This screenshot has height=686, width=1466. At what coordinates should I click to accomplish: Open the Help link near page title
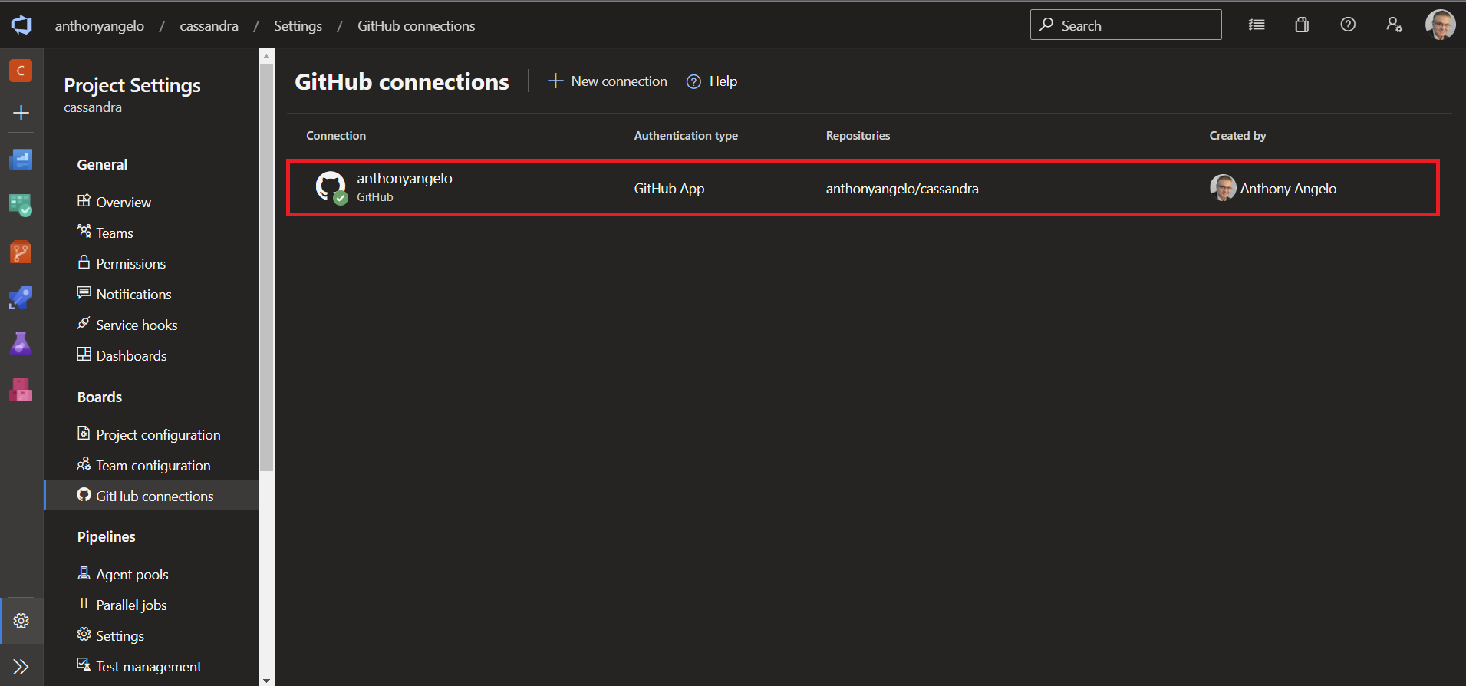point(711,81)
